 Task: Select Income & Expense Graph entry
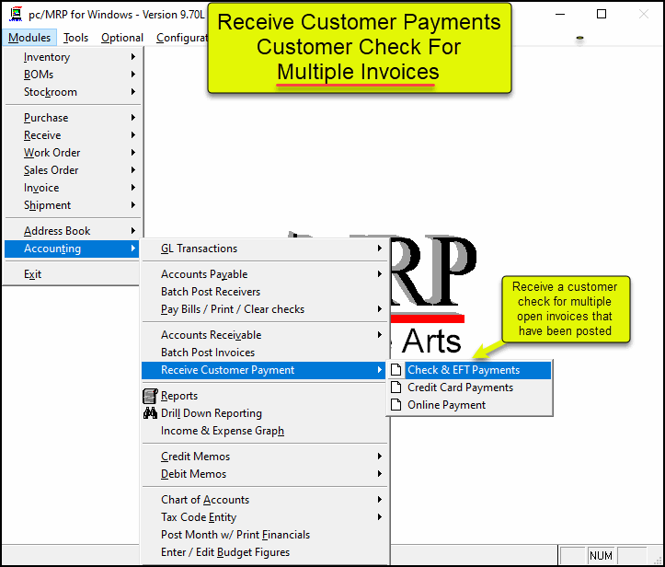point(222,431)
